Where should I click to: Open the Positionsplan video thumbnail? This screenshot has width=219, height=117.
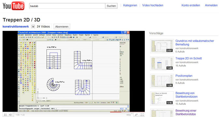click(162, 81)
